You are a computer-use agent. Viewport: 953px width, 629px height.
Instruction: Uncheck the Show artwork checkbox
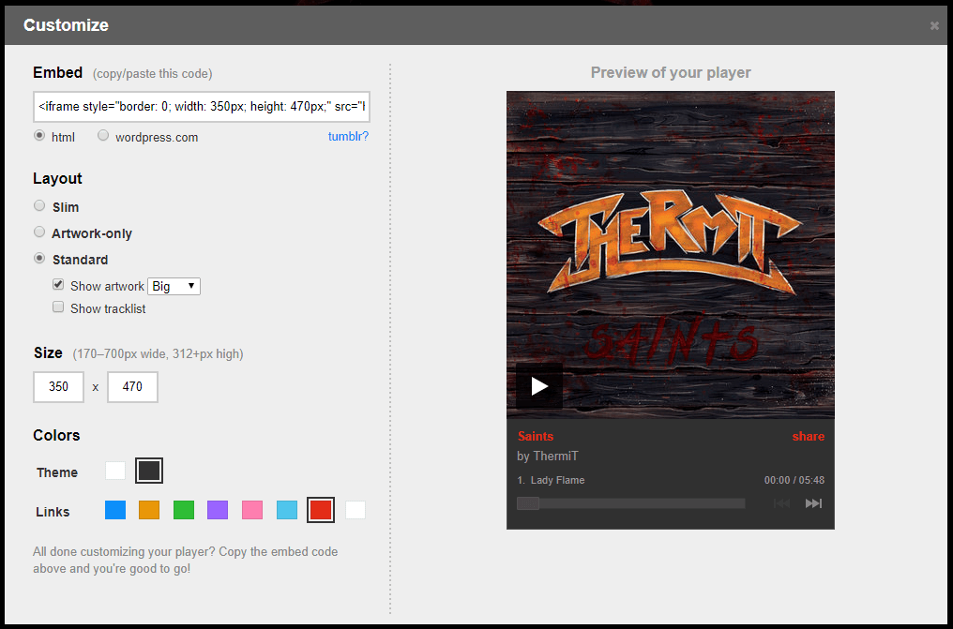[x=58, y=285]
